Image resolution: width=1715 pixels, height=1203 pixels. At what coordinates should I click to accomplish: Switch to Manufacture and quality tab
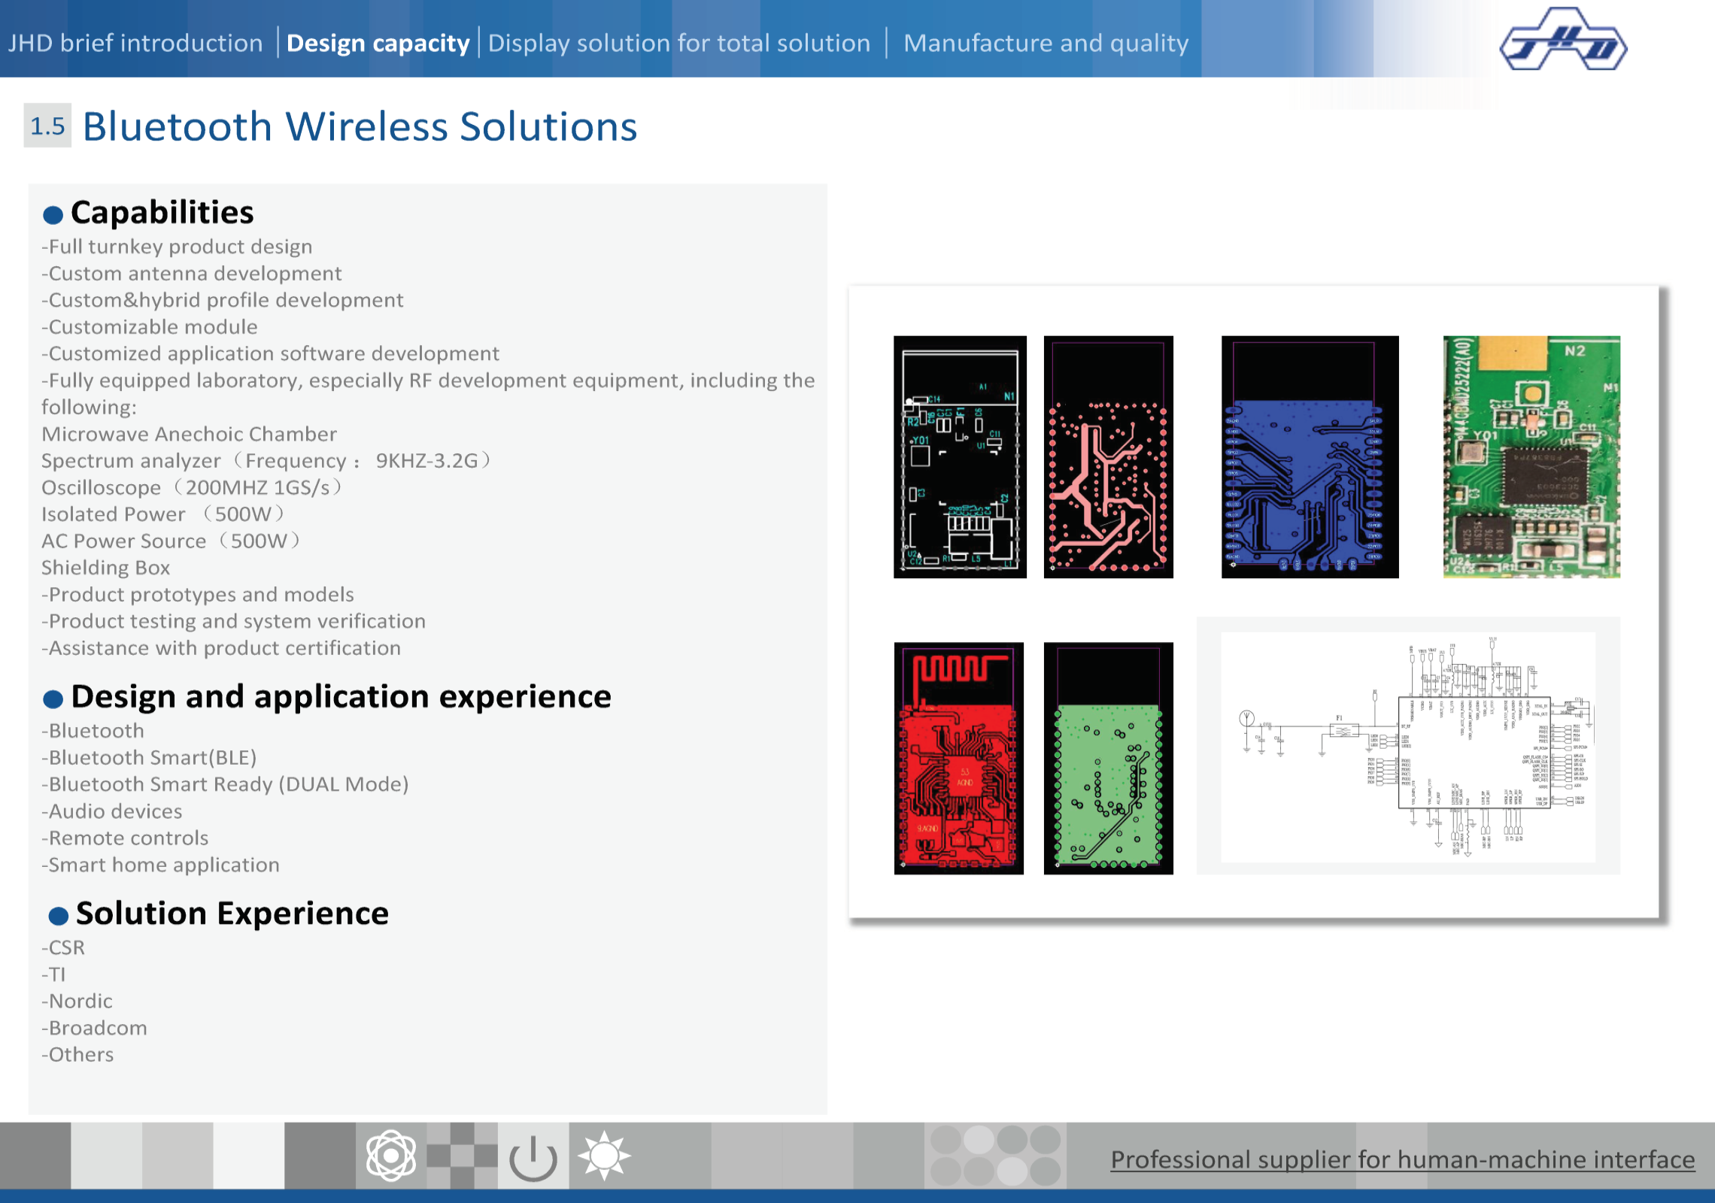(1046, 43)
